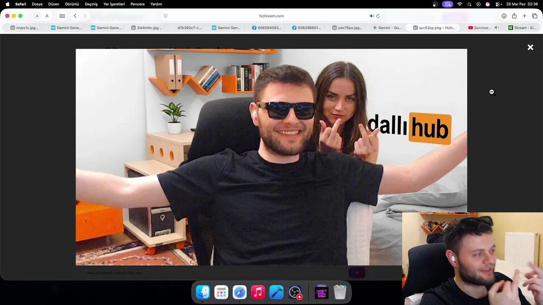Click the Safari share icon
The width and height of the screenshot is (543, 305).
point(514,16)
